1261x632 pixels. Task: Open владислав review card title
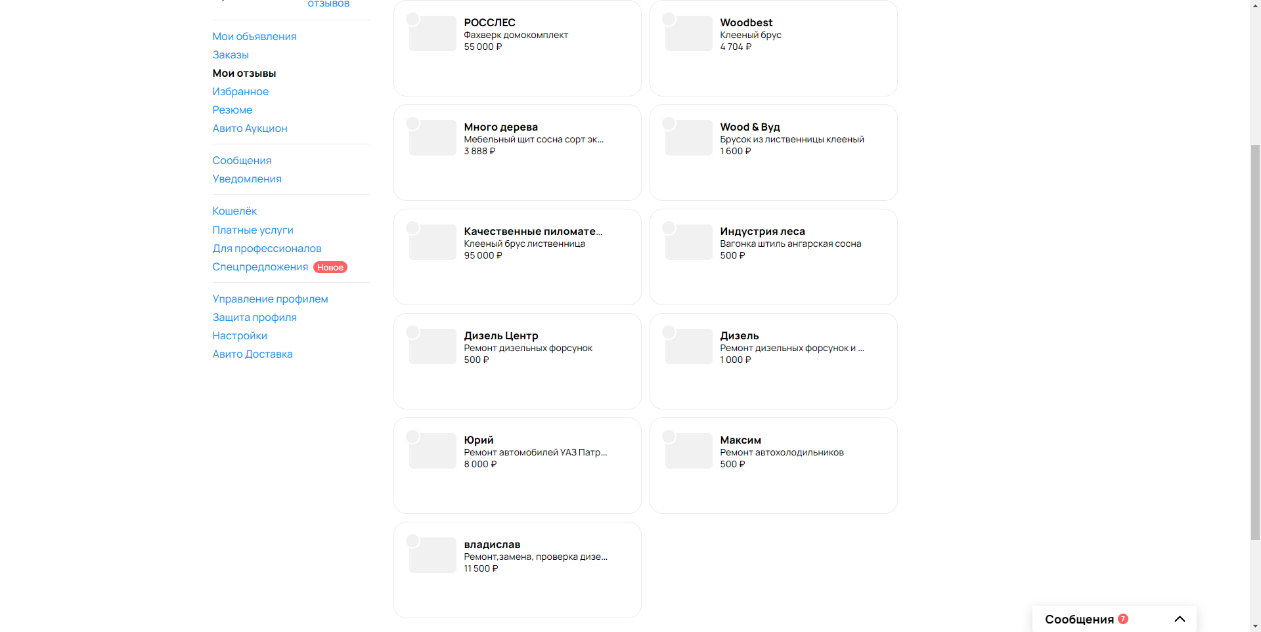coord(492,544)
